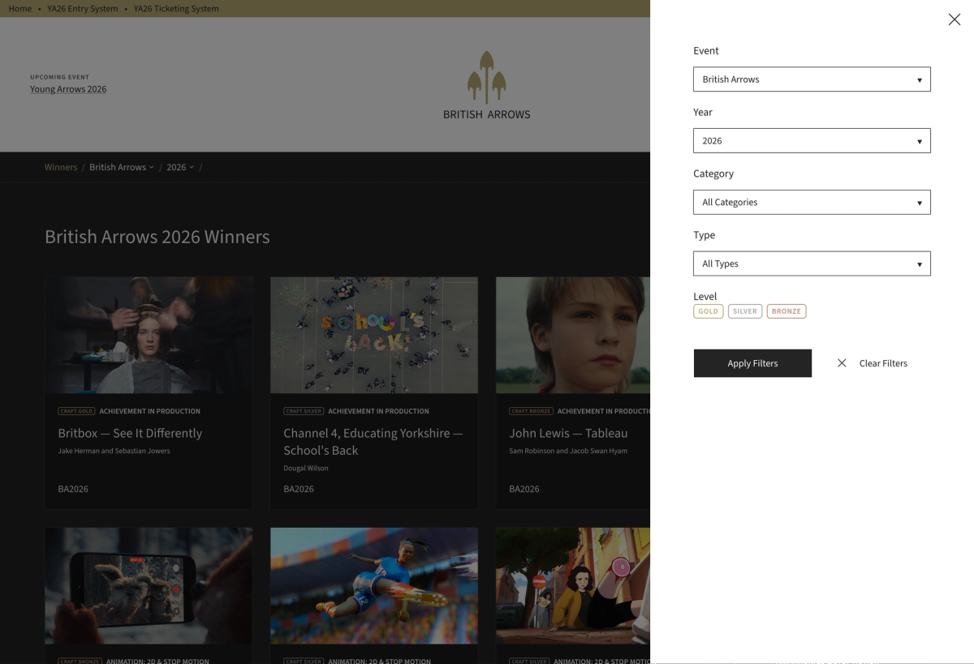Image resolution: width=974 pixels, height=664 pixels.
Task: Open the anime street scene thumbnail
Action: [573, 586]
